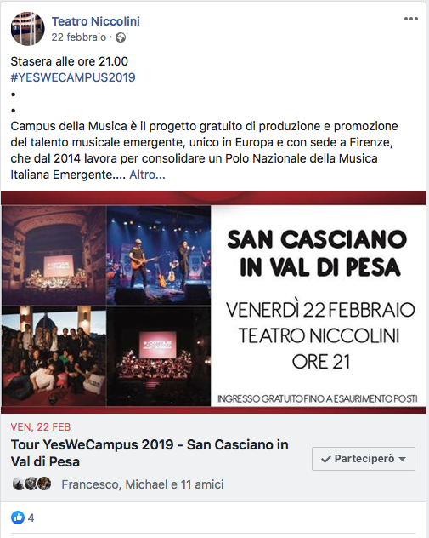Click the Teatro Niccolini profile picture
This screenshot has width=429, height=538.
[28, 29]
